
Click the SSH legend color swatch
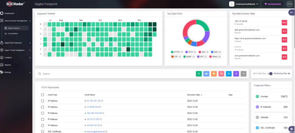[x=200, y=52]
